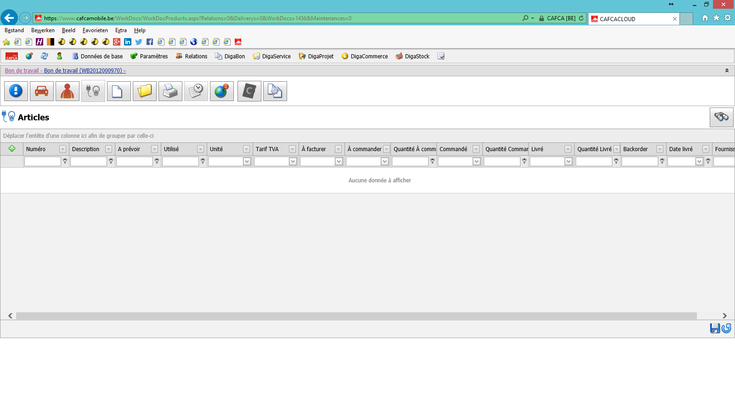The height and width of the screenshot is (395, 735).
Task: Open the Bewerken menu
Action: [43, 30]
